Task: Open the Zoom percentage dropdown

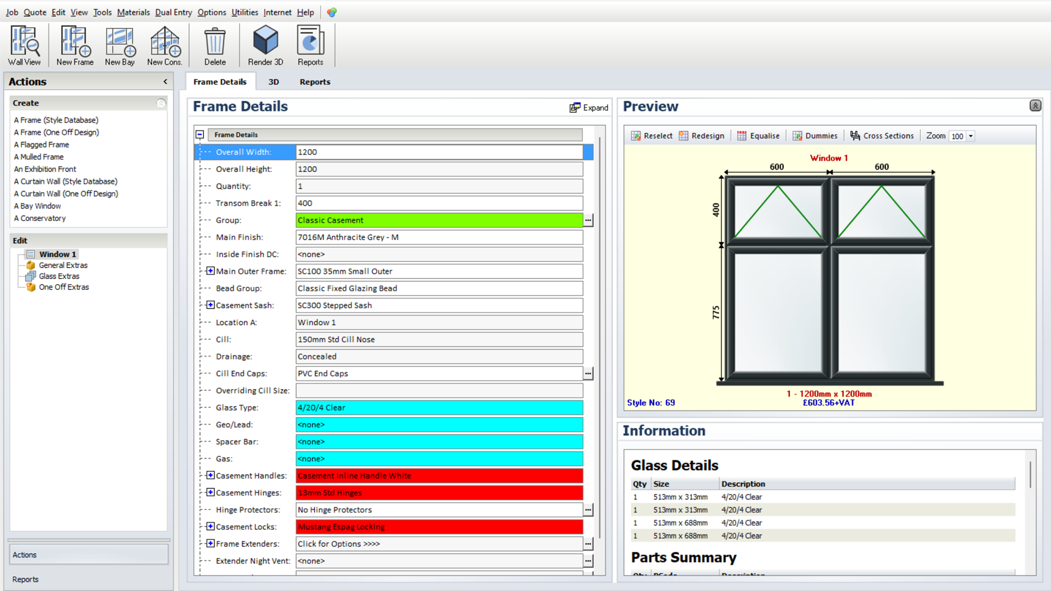Action: point(971,136)
